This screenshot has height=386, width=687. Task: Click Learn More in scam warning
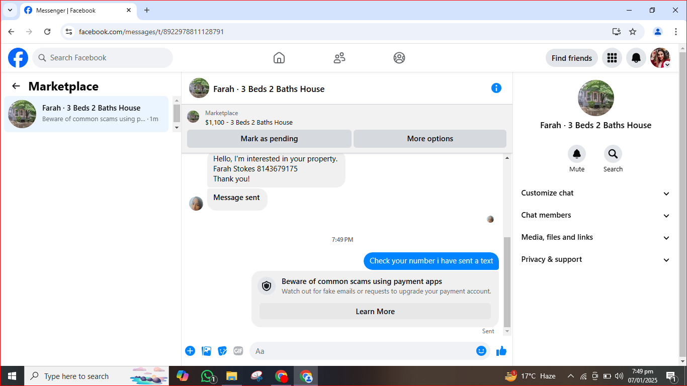pyautogui.click(x=375, y=312)
